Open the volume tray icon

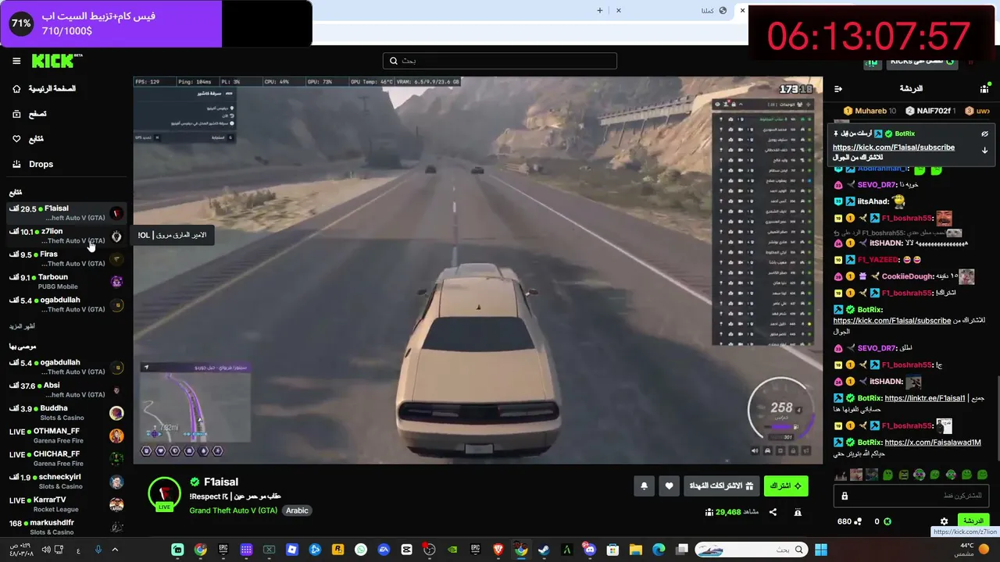click(x=46, y=550)
